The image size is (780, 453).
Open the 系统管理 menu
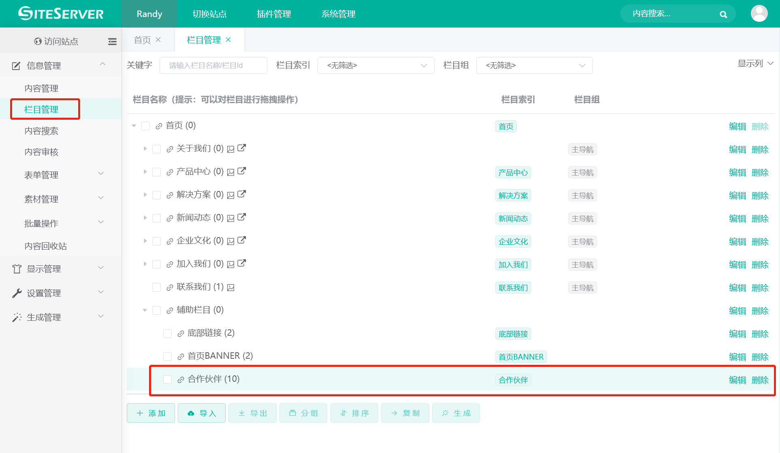(338, 14)
